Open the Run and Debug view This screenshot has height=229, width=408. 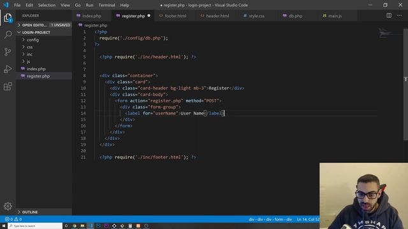click(8, 69)
